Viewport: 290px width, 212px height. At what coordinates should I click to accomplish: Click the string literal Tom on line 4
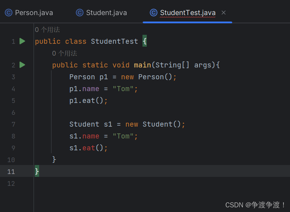tap(124, 89)
